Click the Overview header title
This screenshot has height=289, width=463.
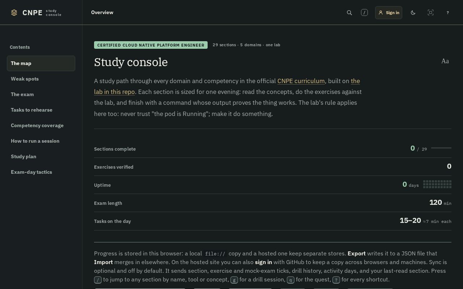(102, 12)
